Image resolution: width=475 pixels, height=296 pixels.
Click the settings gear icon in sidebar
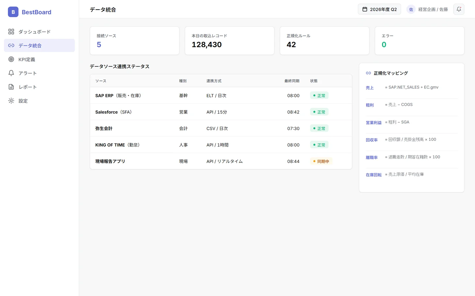[x=11, y=101]
